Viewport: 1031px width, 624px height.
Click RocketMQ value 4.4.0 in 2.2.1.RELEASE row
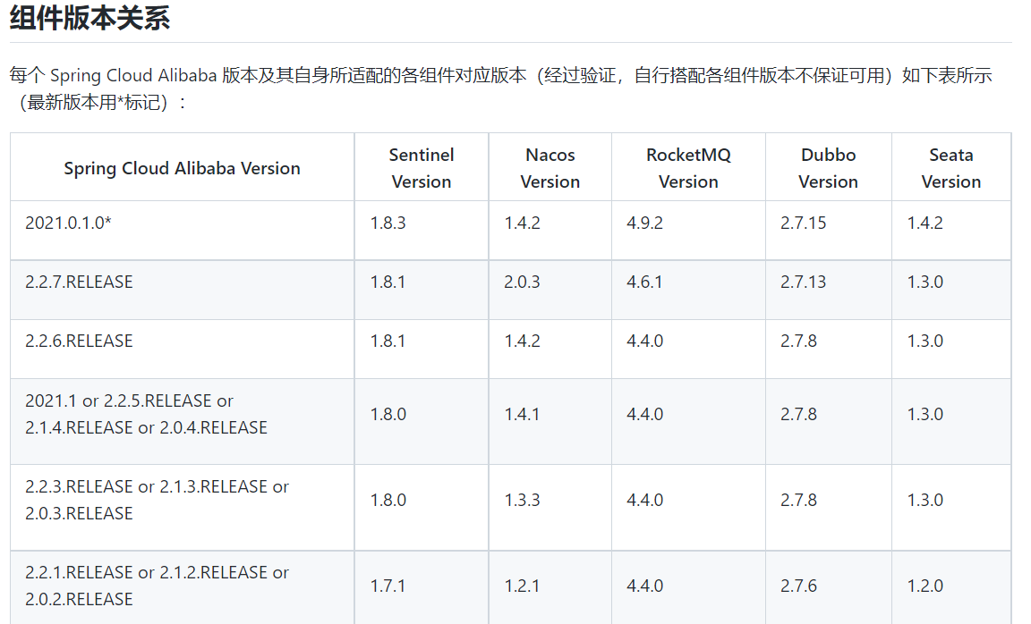[645, 586]
